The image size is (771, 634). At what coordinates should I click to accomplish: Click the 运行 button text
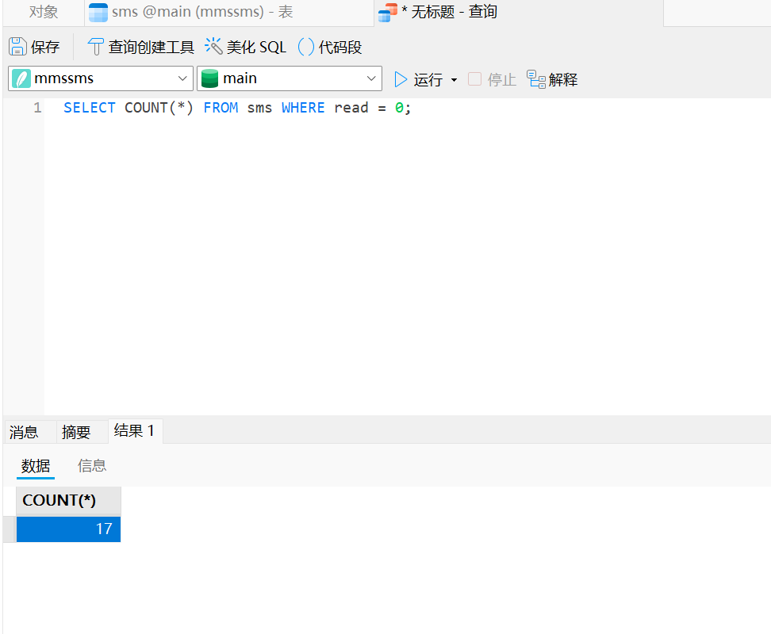pyautogui.click(x=428, y=79)
